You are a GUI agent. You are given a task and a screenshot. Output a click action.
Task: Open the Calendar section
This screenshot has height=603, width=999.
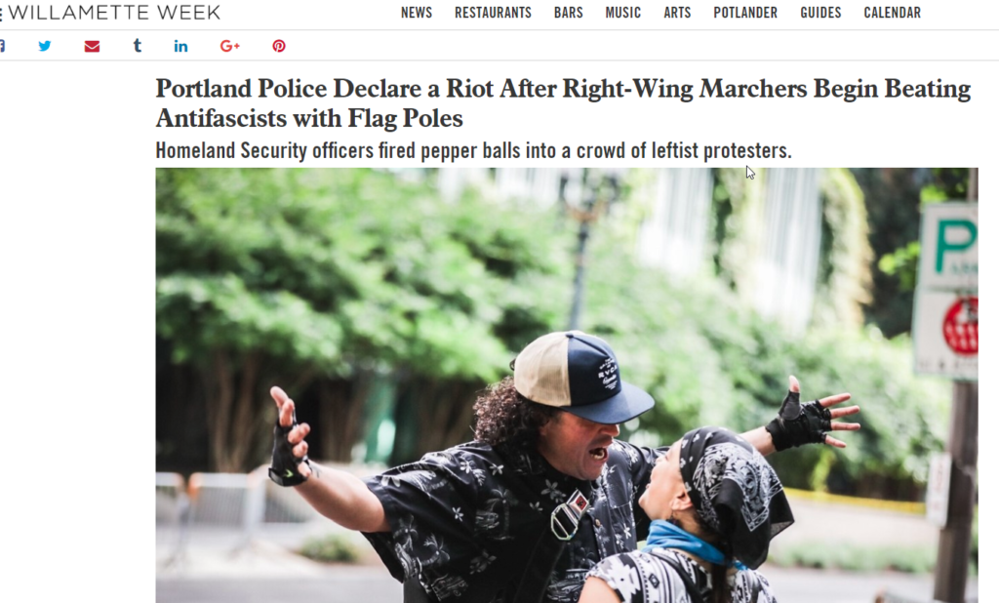(892, 13)
